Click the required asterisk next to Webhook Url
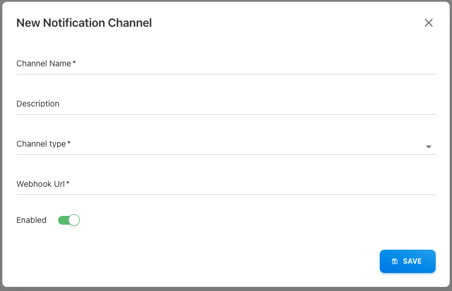 (68, 183)
